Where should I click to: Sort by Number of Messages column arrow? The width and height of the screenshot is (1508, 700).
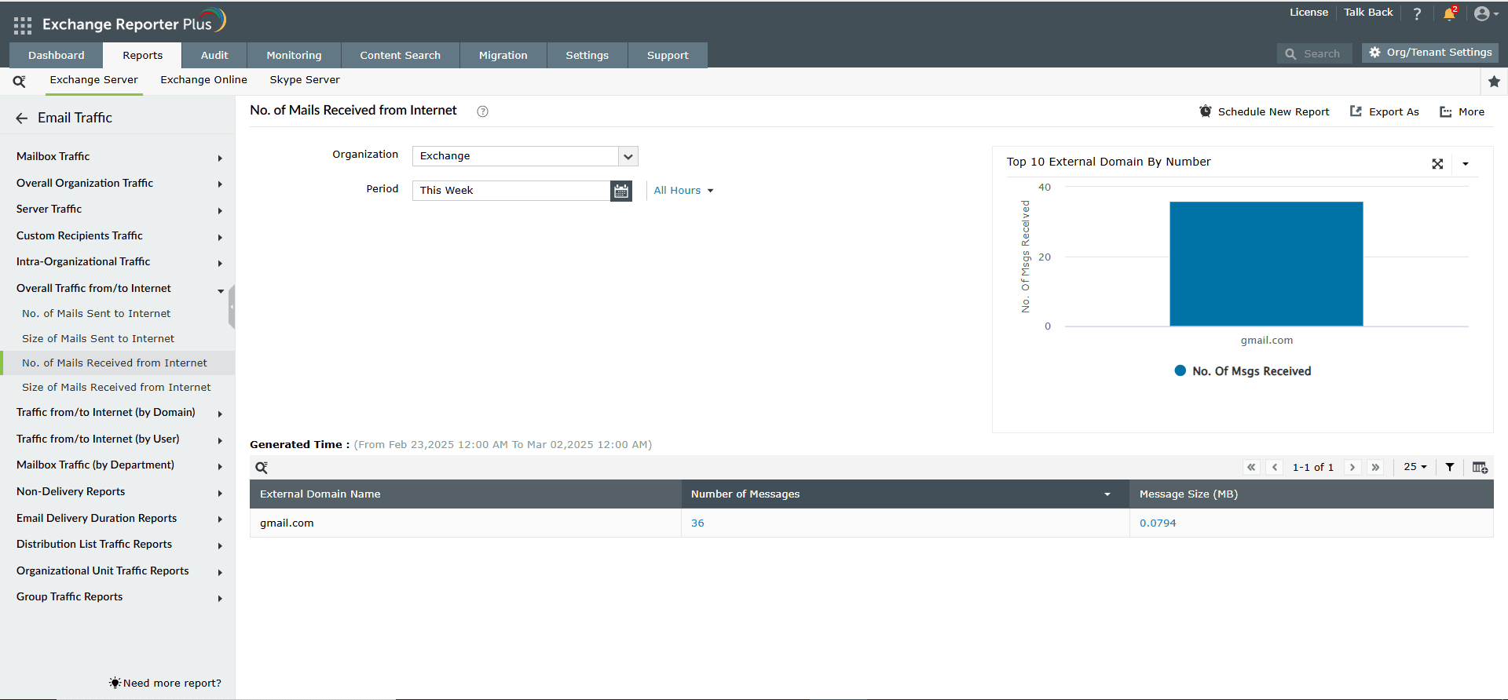(x=1107, y=494)
